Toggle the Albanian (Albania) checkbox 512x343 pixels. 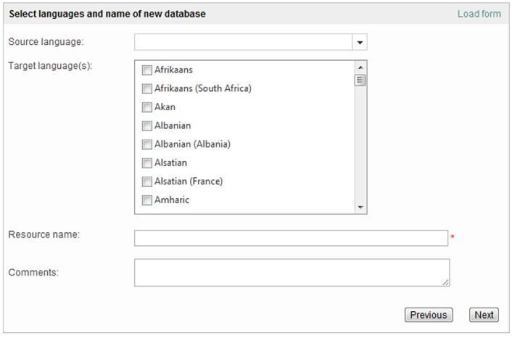click(147, 144)
